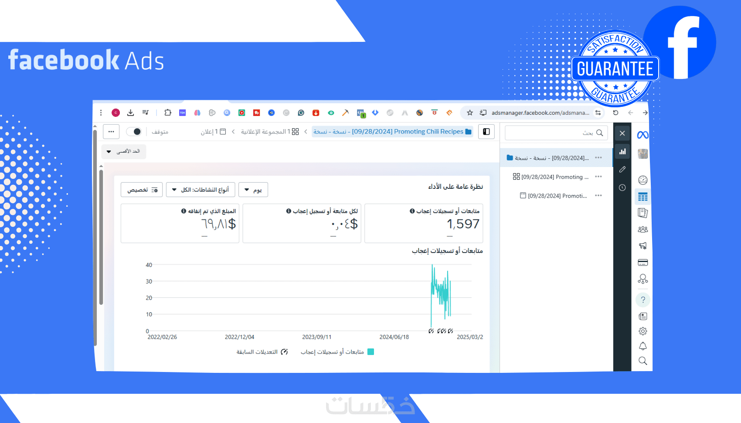
Task: Bookmark the page with star icon
Action: (470, 113)
